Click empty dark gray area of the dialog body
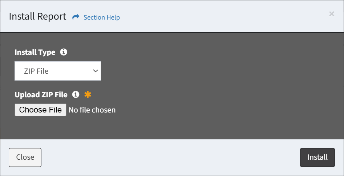Viewport: 344px width, 176px height. click(x=219, y=88)
